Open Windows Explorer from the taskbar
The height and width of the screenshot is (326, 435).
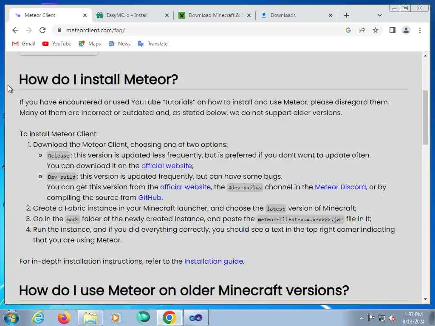pos(90,318)
